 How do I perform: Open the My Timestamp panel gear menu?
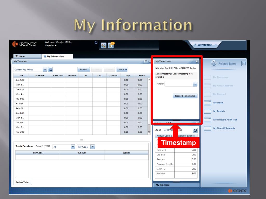197,61
